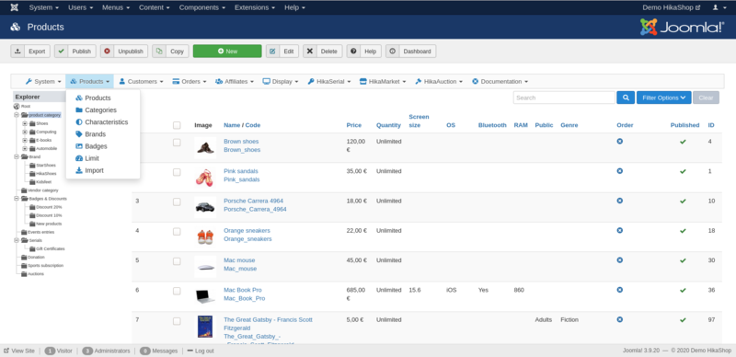Viewport: 736px width, 357px height.
Task: Select Badges in Products dropdown
Action: pyautogui.click(x=91, y=146)
